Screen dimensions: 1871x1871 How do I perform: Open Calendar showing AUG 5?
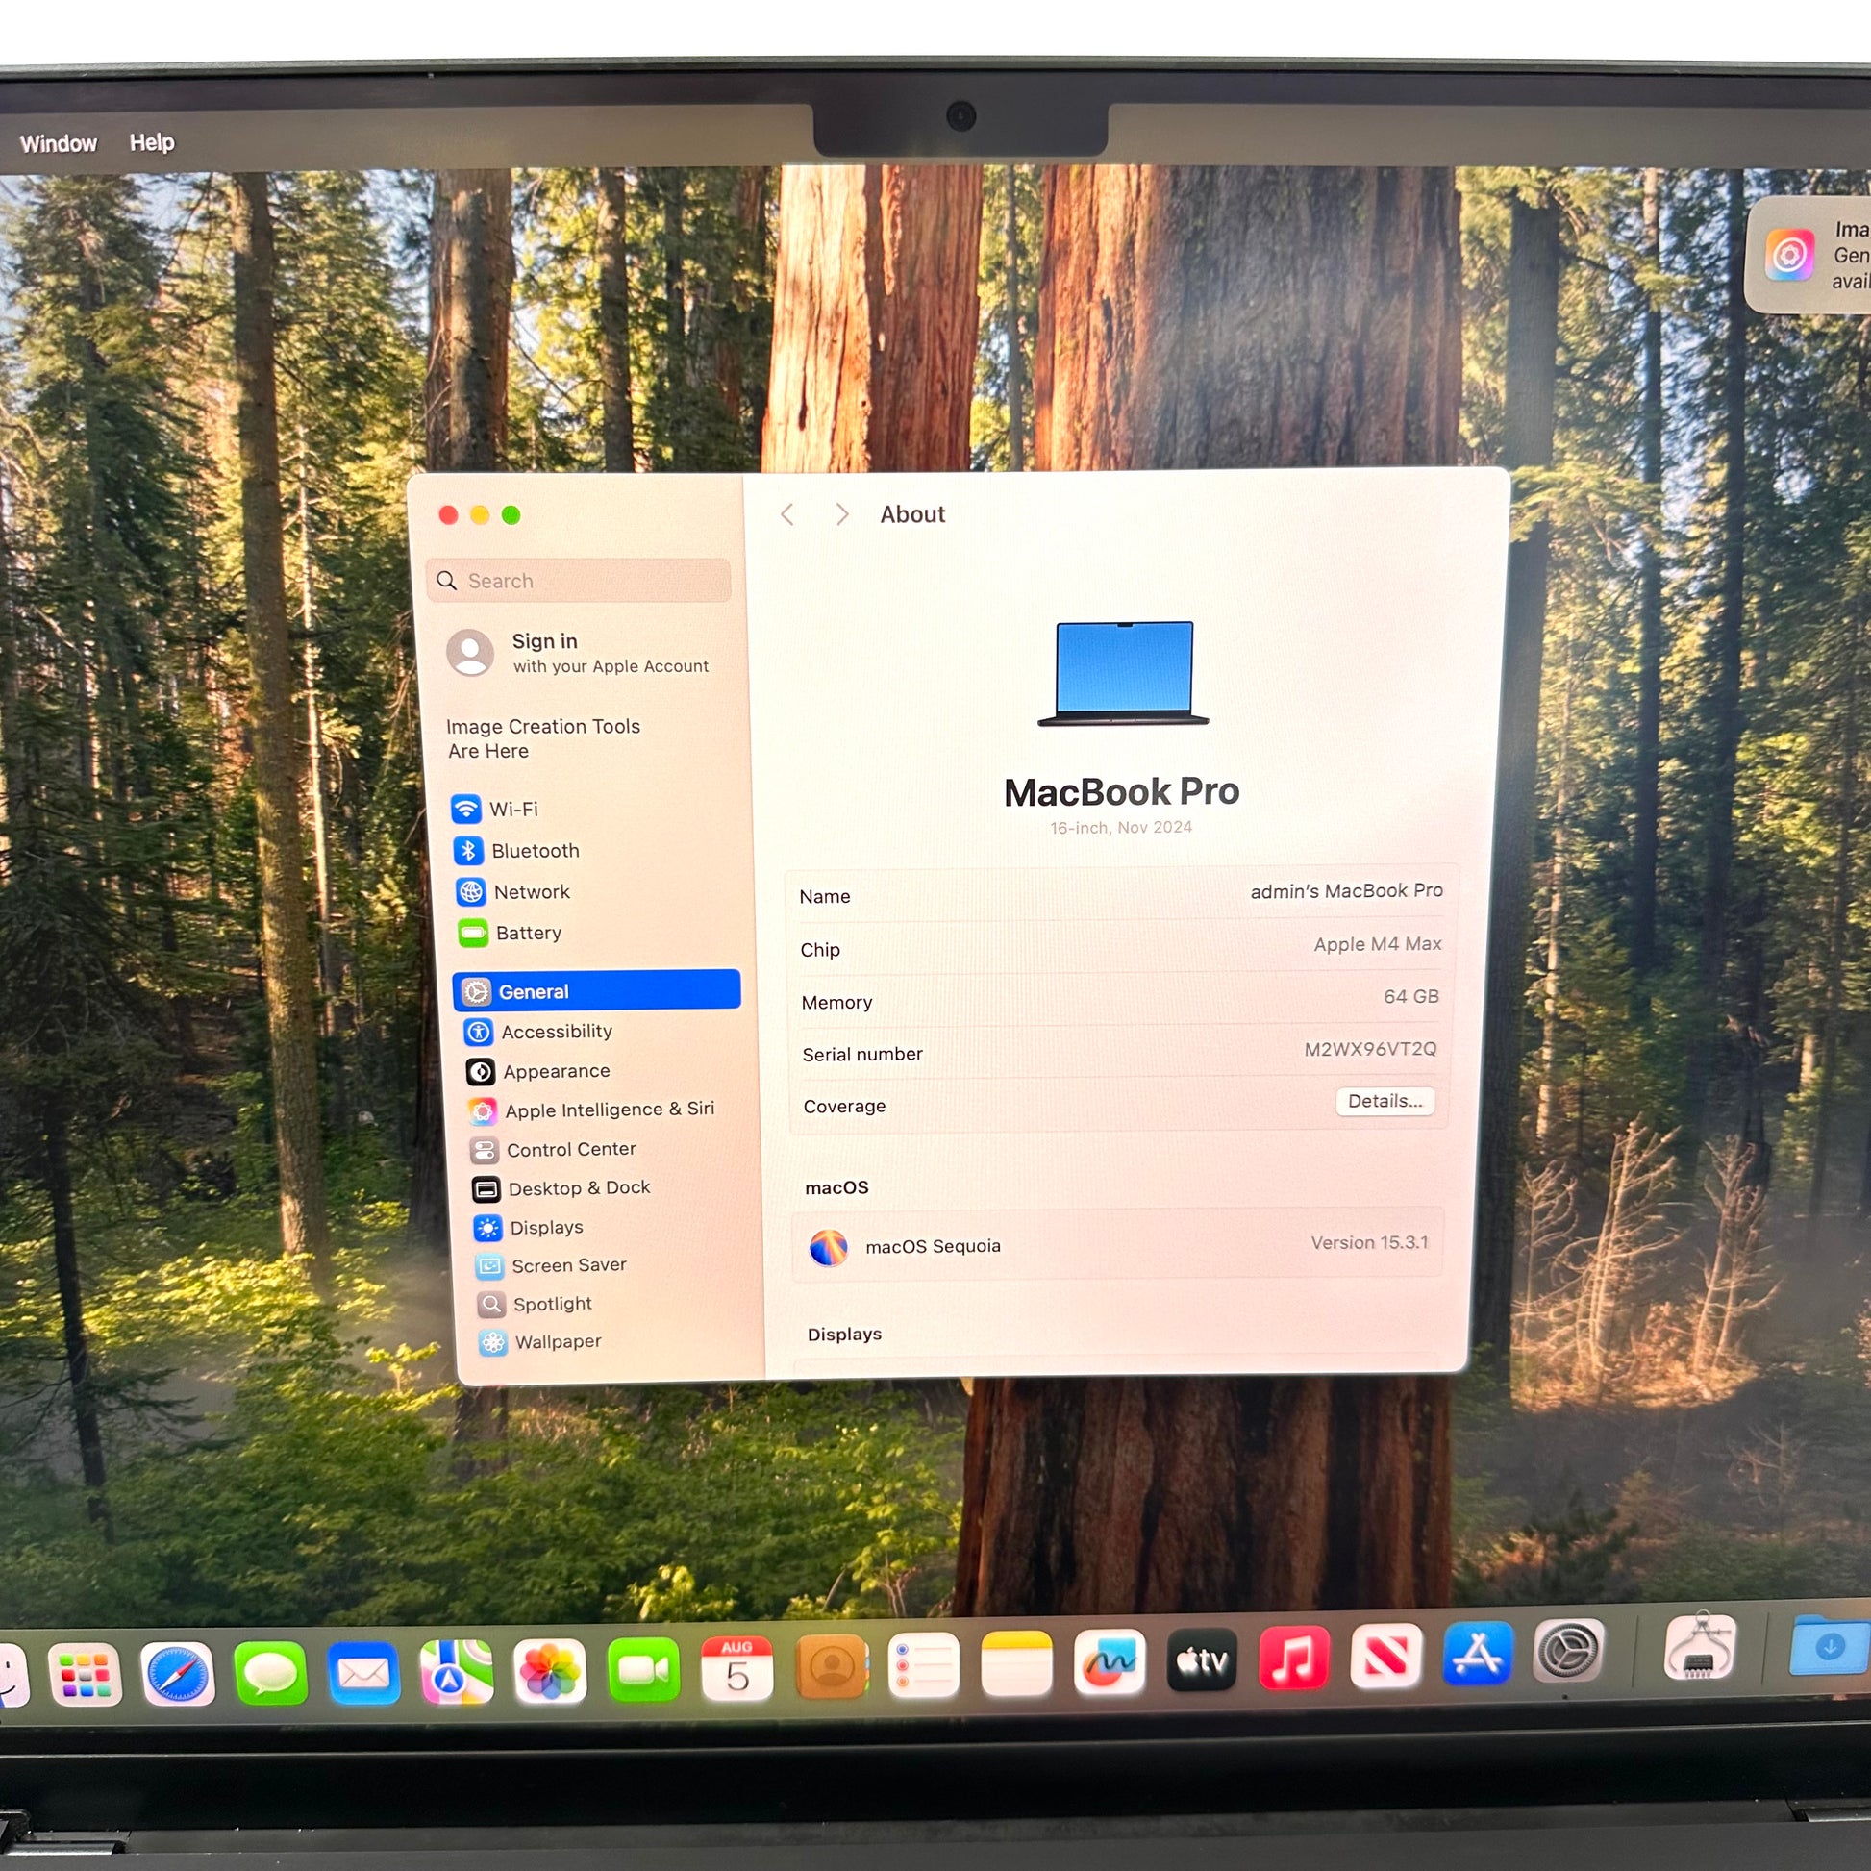pyautogui.click(x=736, y=1667)
